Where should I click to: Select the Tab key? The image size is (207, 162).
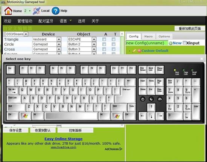(13, 91)
